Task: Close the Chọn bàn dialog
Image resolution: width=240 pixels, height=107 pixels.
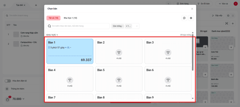Action: [192, 9]
